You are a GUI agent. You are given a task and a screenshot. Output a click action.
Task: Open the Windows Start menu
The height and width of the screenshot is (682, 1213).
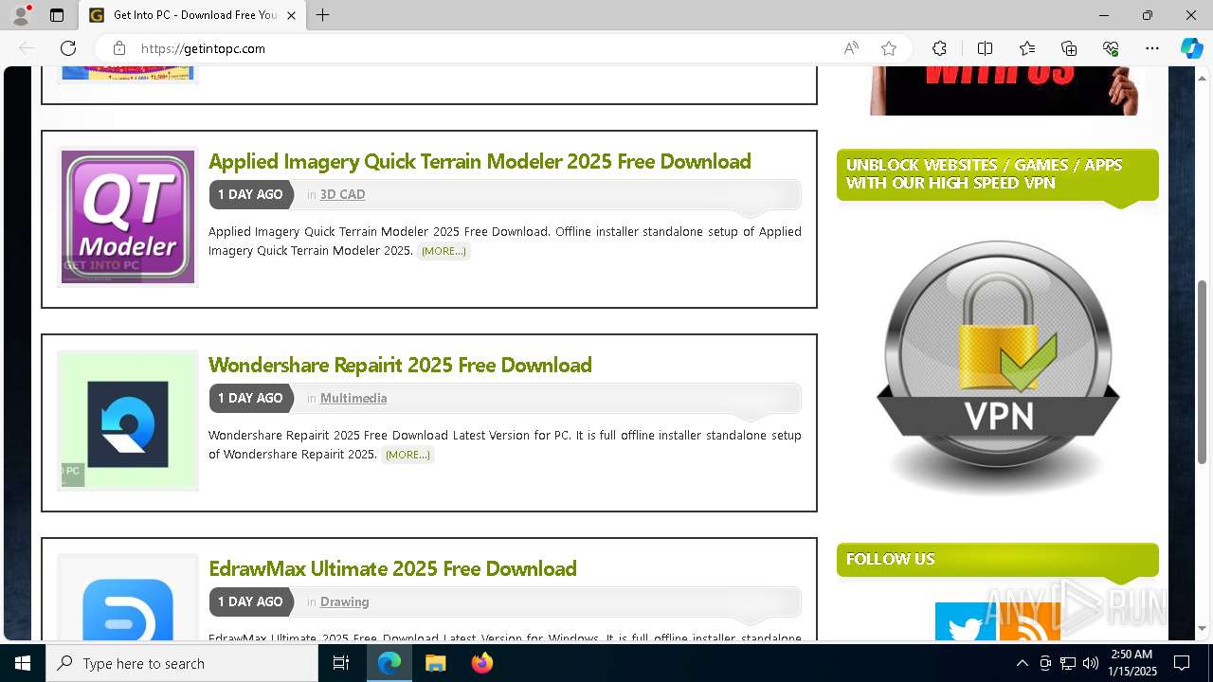pos(23,663)
